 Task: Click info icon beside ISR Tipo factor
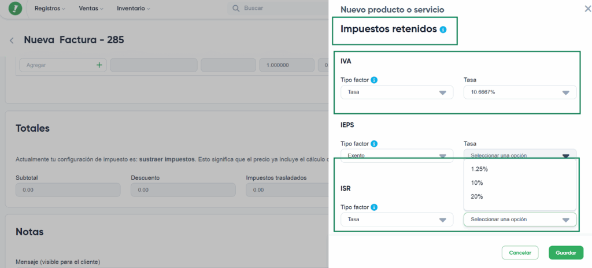pos(374,207)
